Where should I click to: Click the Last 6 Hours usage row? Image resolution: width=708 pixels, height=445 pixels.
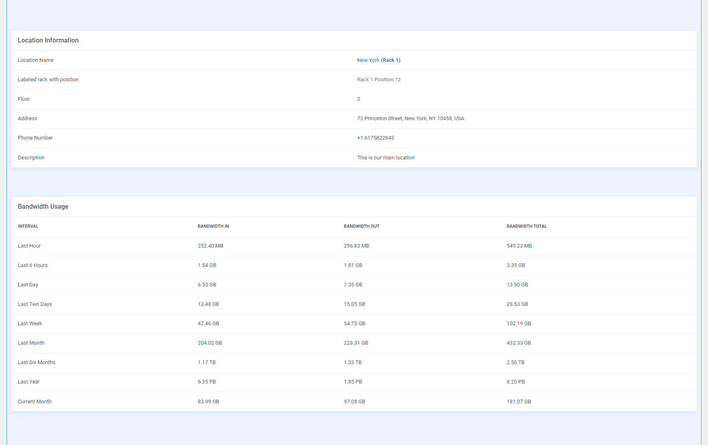32,265
